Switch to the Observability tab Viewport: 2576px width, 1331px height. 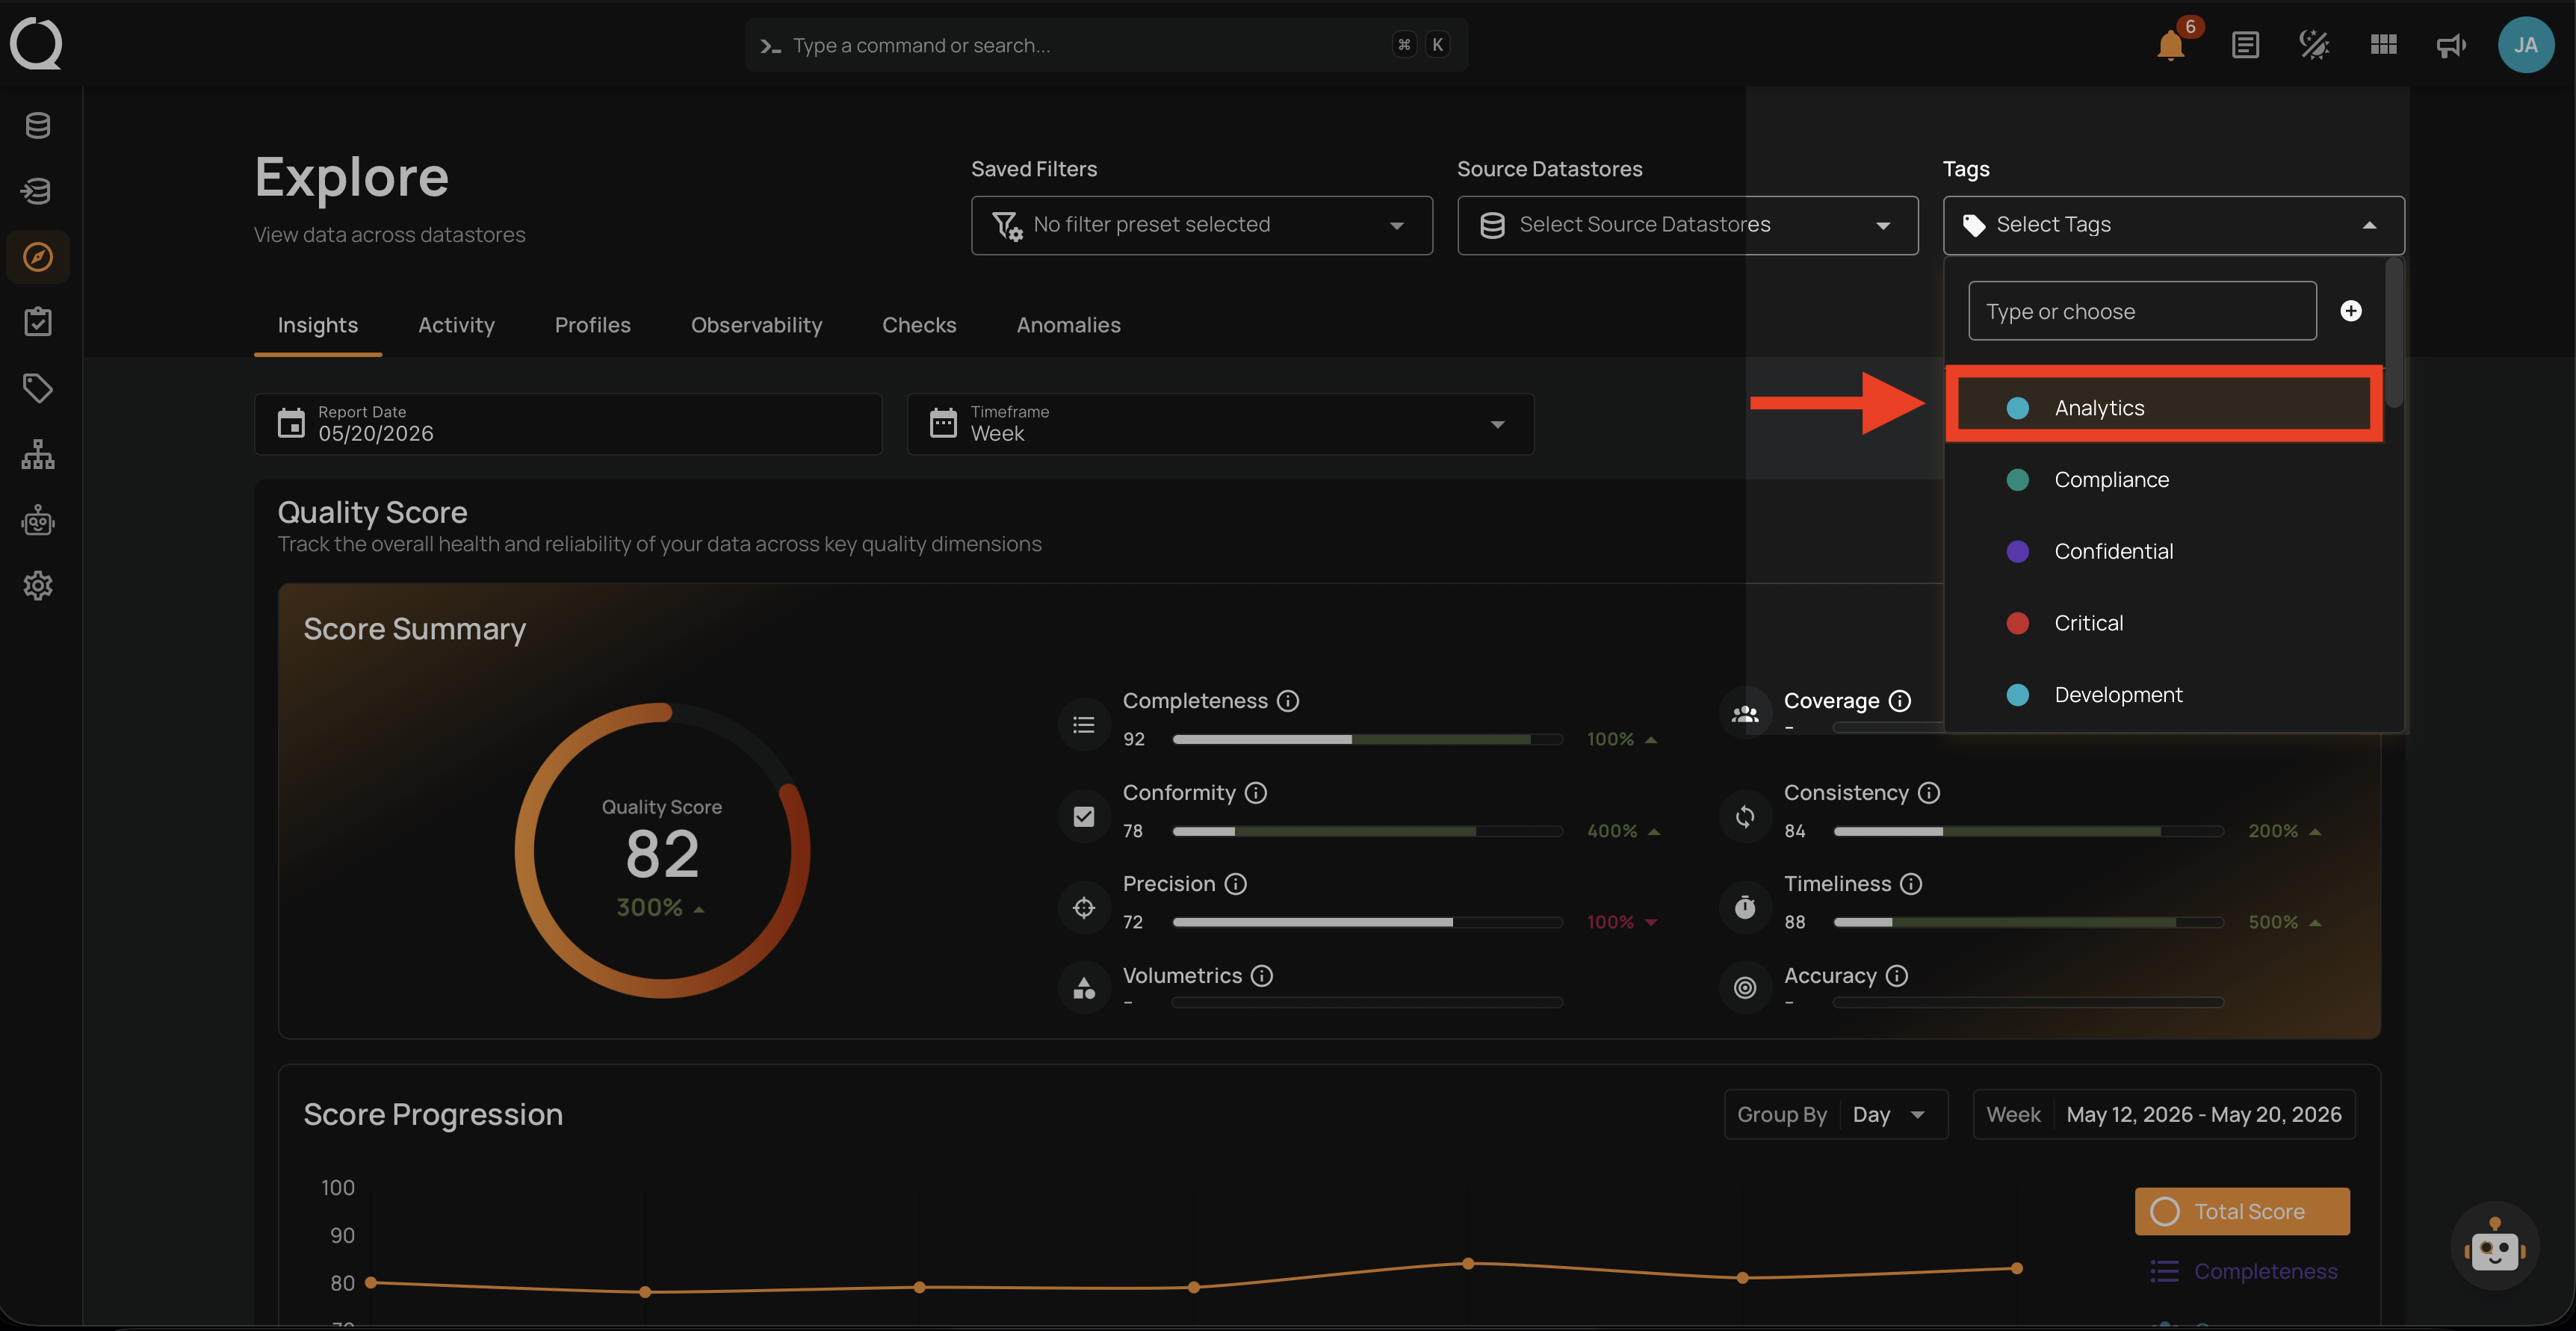point(756,325)
